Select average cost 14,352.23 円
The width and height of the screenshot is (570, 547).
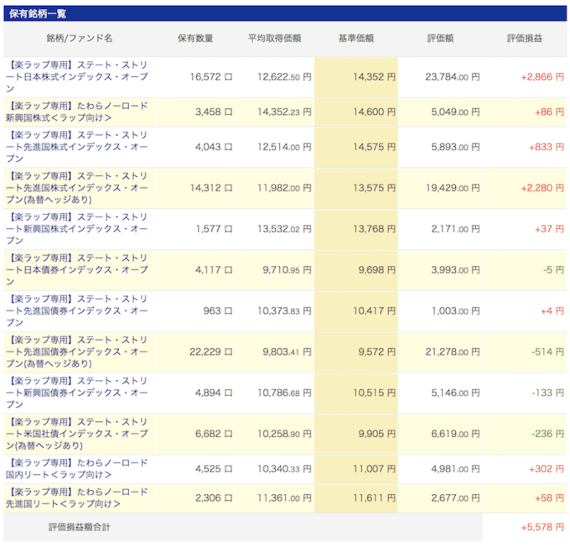pos(284,112)
